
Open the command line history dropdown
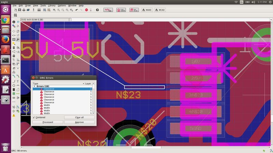tap(271, 20)
